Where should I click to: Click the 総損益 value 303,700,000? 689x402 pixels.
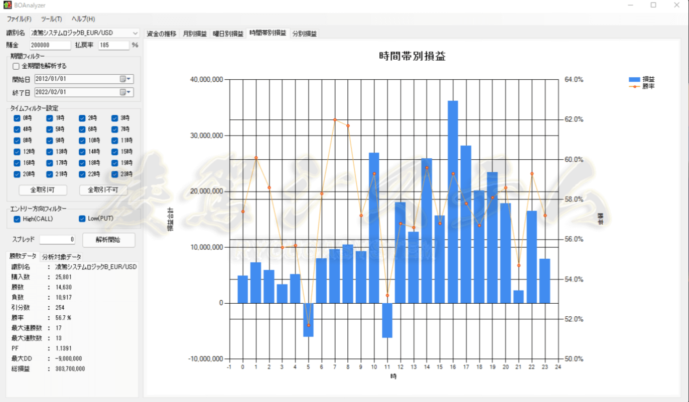point(70,369)
